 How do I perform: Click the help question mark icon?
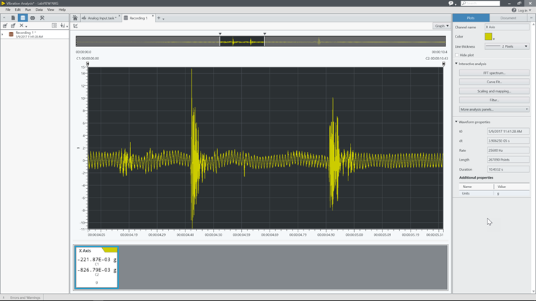coord(514,10)
